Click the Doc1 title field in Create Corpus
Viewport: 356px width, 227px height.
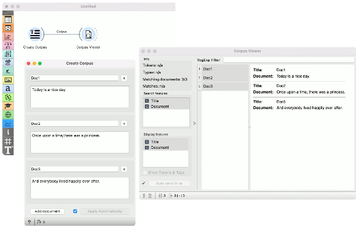tap(75, 78)
